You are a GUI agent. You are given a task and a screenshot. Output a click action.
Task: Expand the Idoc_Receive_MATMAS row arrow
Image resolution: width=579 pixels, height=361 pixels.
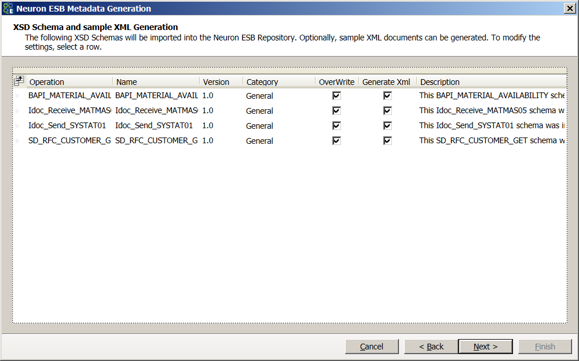(x=17, y=110)
